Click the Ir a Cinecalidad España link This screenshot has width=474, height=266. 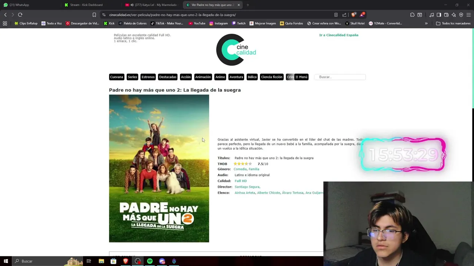[339, 35]
